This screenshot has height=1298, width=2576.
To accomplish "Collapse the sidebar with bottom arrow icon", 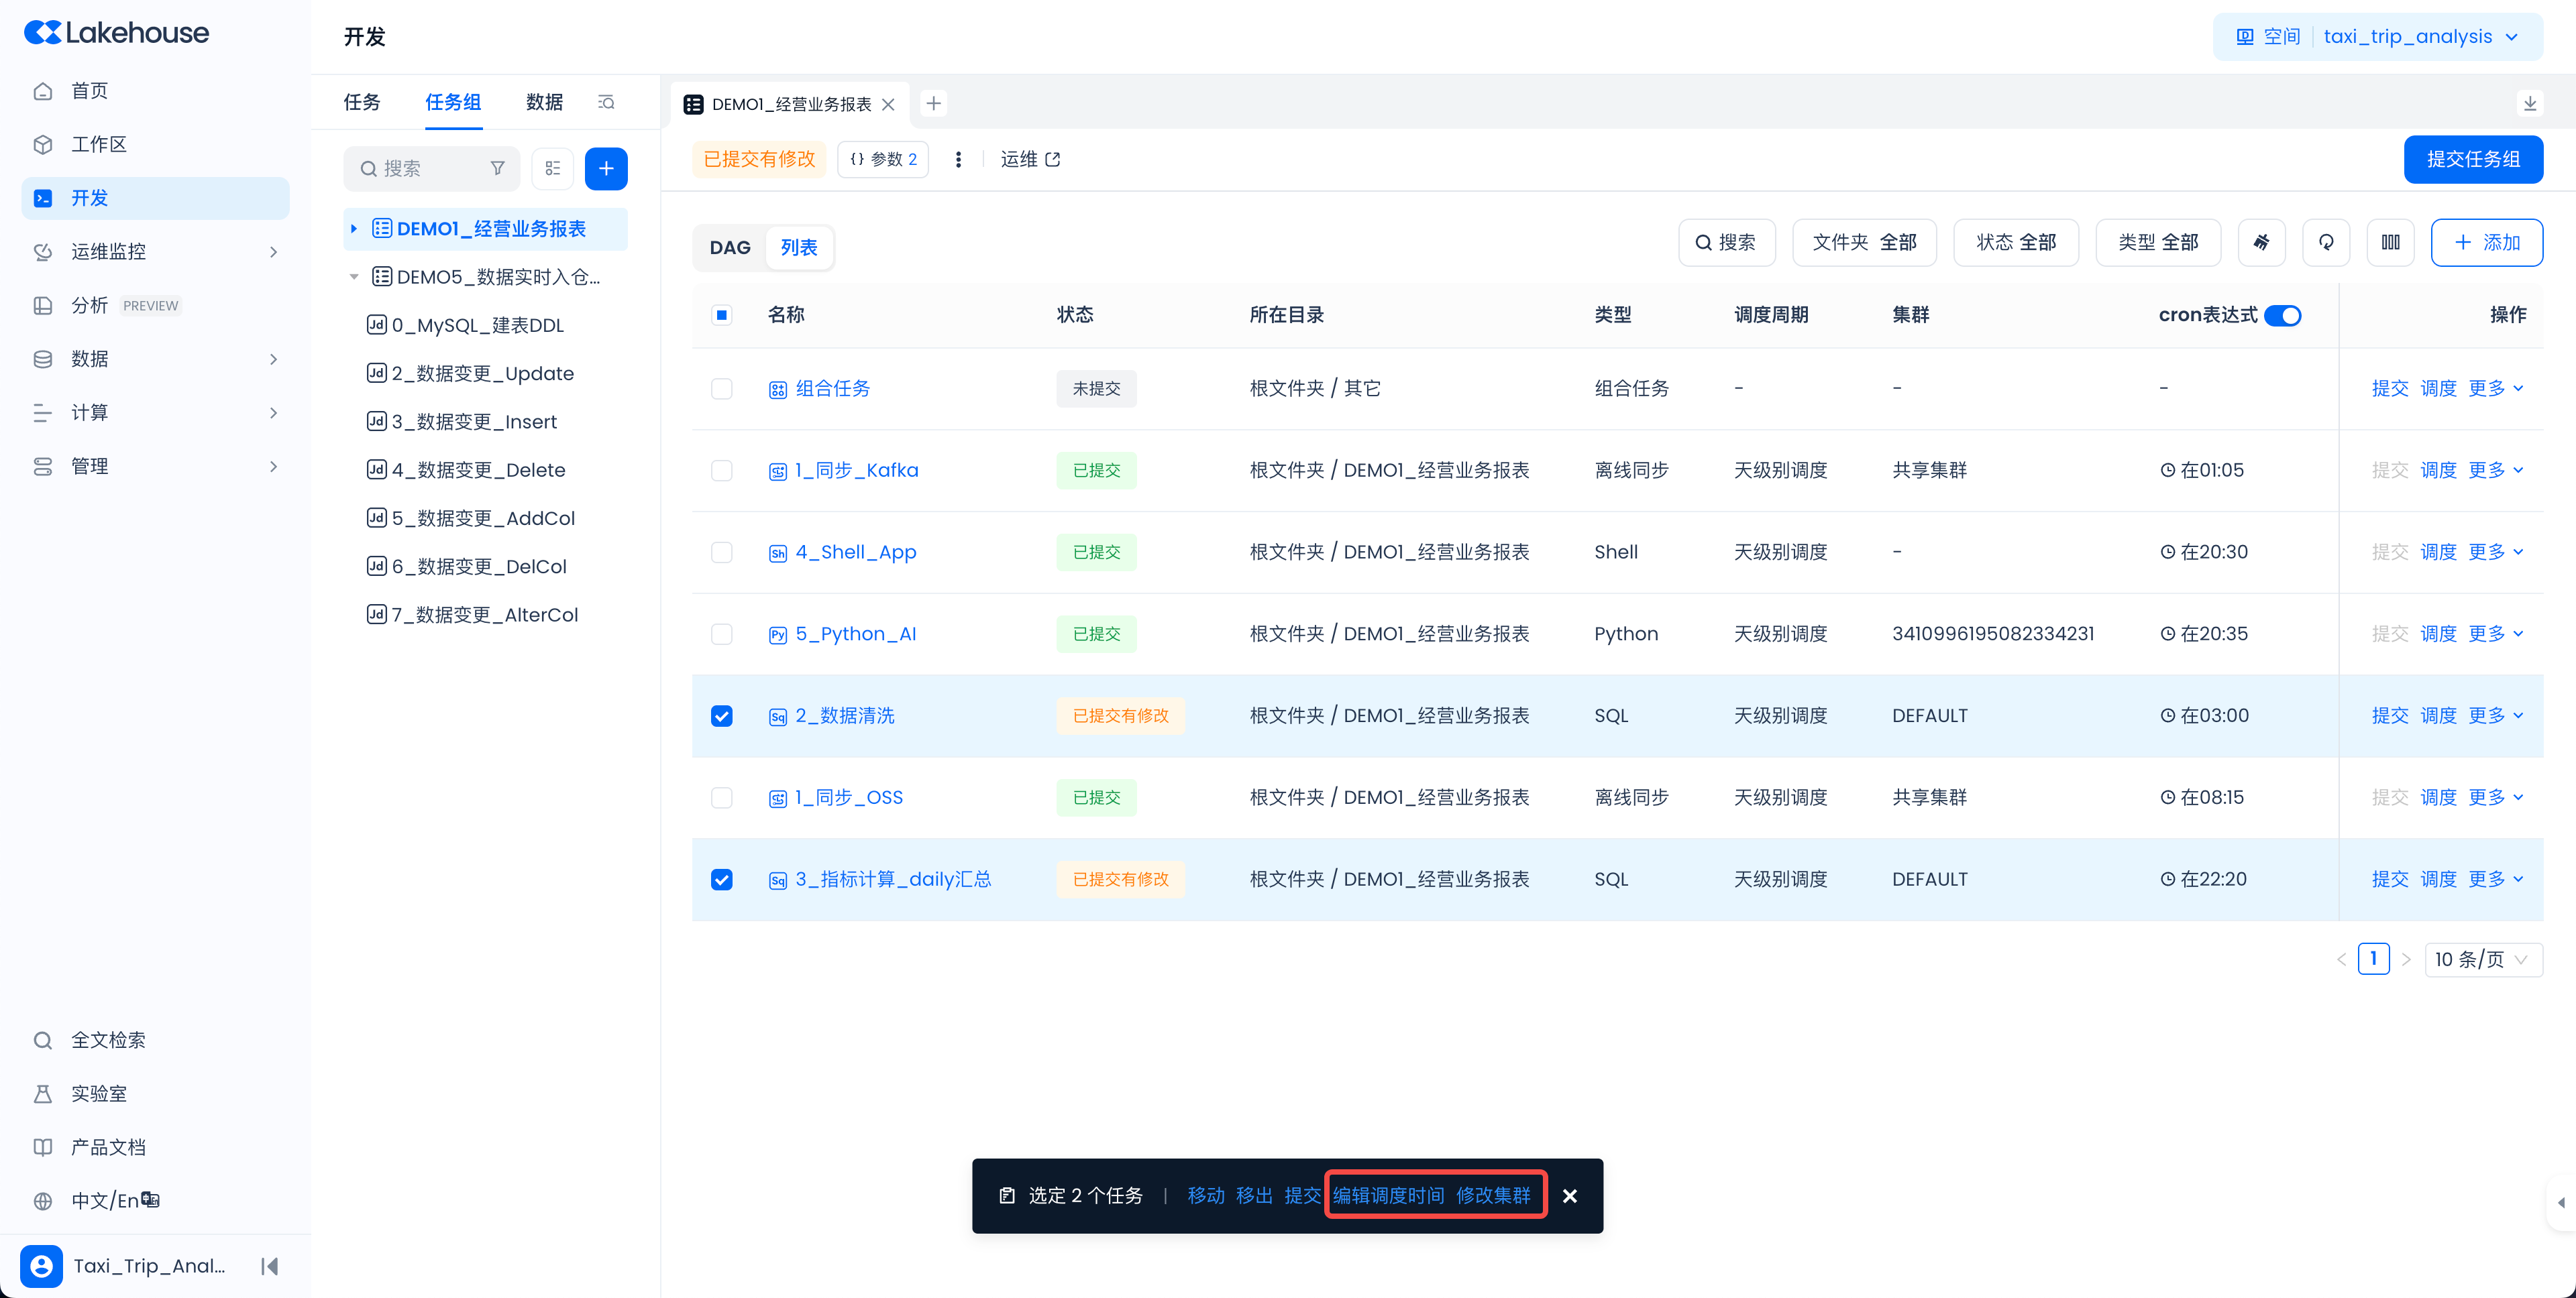I will (269, 1266).
